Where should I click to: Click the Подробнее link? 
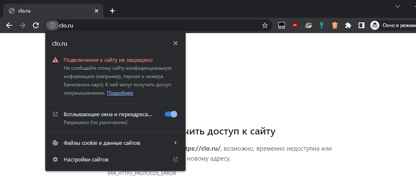tap(120, 93)
